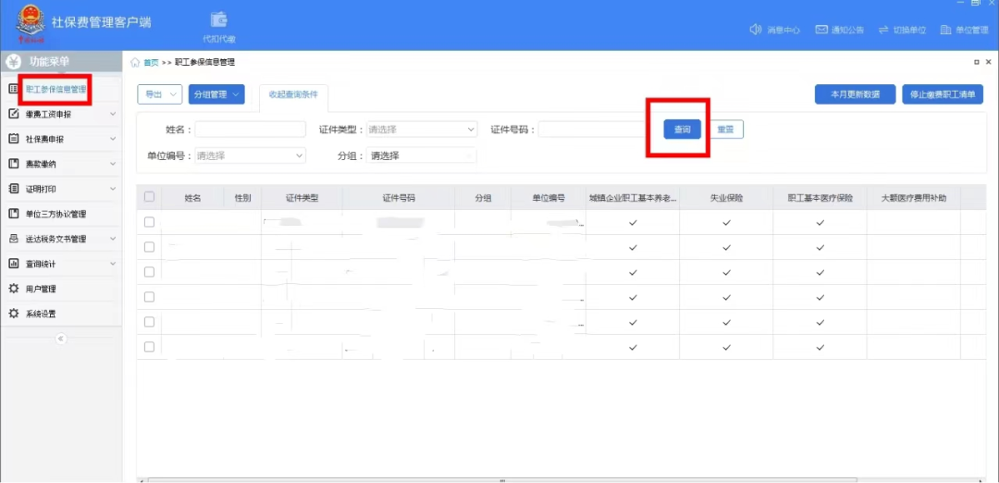The height and width of the screenshot is (483, 999).
Task: Click the 查询 button
Action: tap(683, 130)
